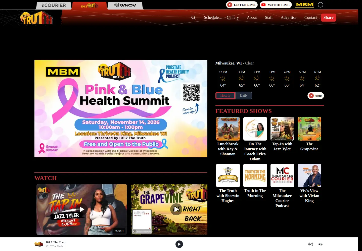Open the Advertise page

289,18
